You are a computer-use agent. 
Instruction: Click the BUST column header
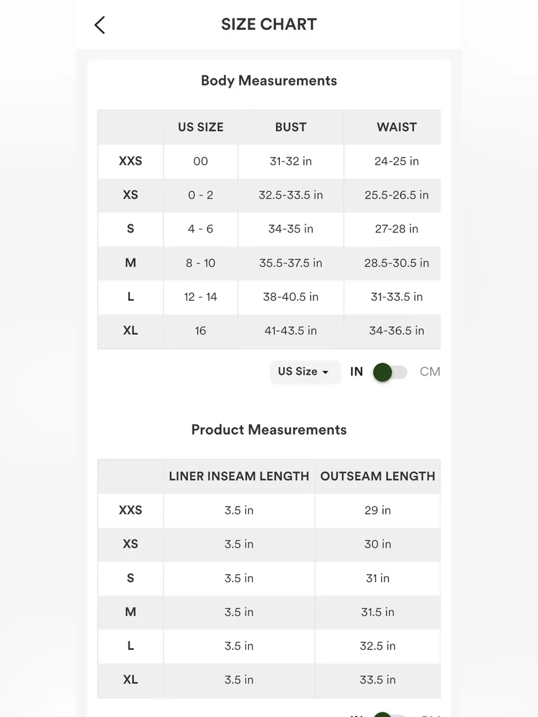tap(291, 127)
